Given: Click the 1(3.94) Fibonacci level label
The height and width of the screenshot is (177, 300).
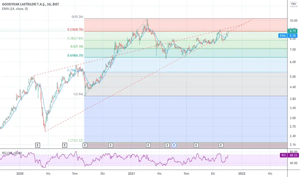Looking at the screenshot, I should coord(78,94).
